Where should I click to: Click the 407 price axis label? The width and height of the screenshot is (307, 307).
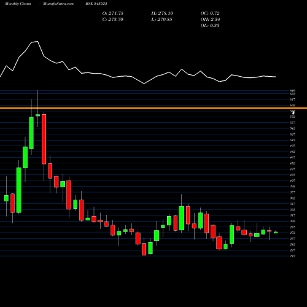click(292, 181)
